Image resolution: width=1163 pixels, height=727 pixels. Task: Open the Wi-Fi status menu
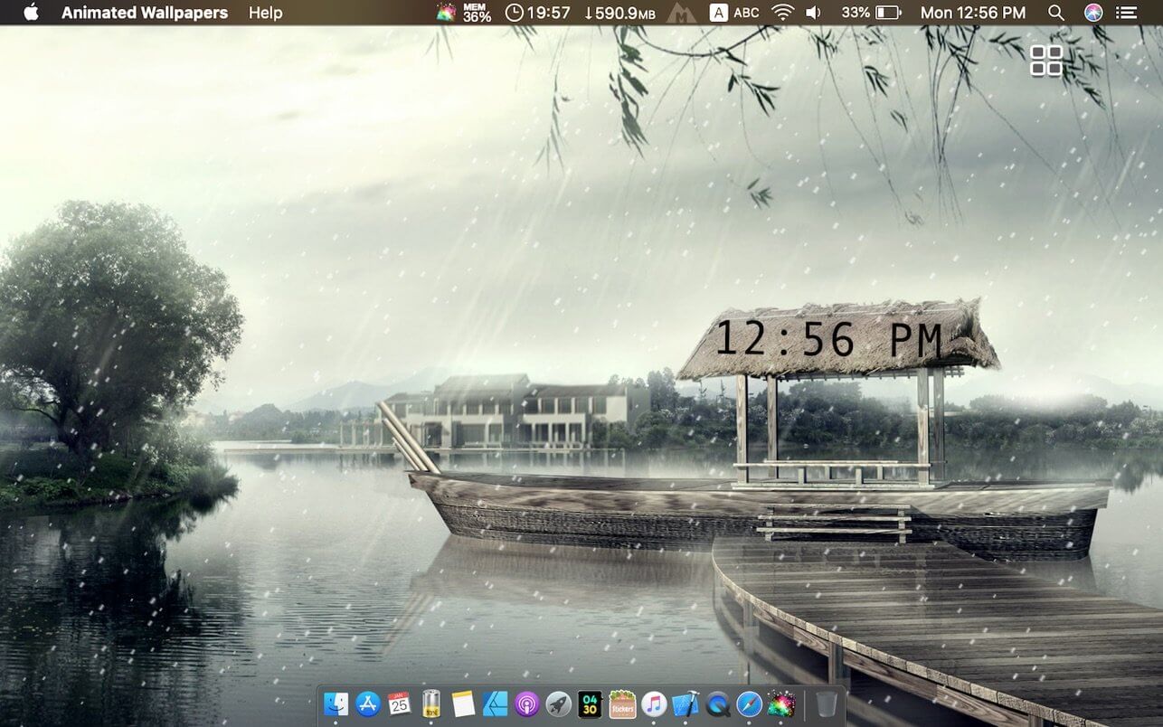781,13
